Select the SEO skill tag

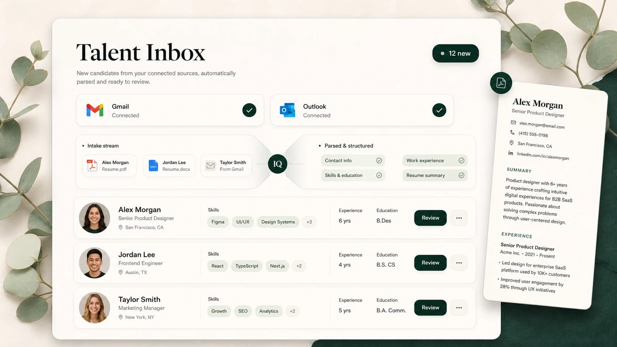click(243, 311)
